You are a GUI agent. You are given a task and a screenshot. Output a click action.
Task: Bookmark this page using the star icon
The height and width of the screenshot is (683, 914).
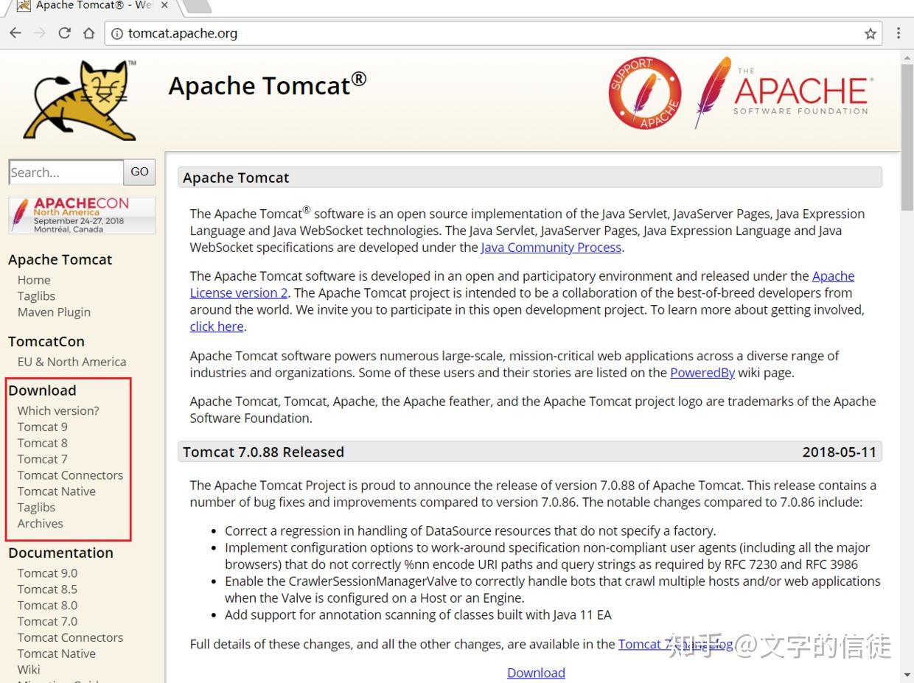[870, 33]
